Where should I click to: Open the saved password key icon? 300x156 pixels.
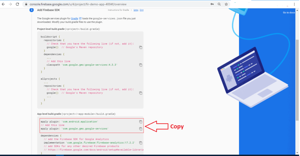(212, 4)
